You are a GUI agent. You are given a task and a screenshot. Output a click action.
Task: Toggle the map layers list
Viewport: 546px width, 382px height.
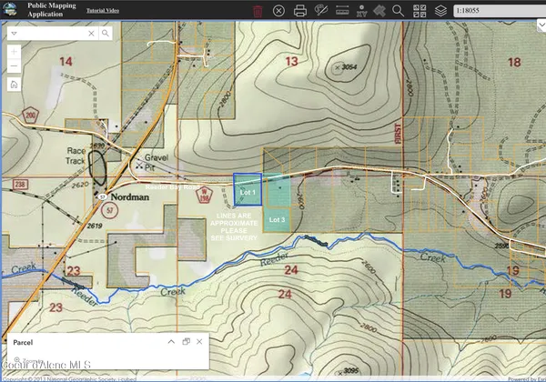click(441, 11)
